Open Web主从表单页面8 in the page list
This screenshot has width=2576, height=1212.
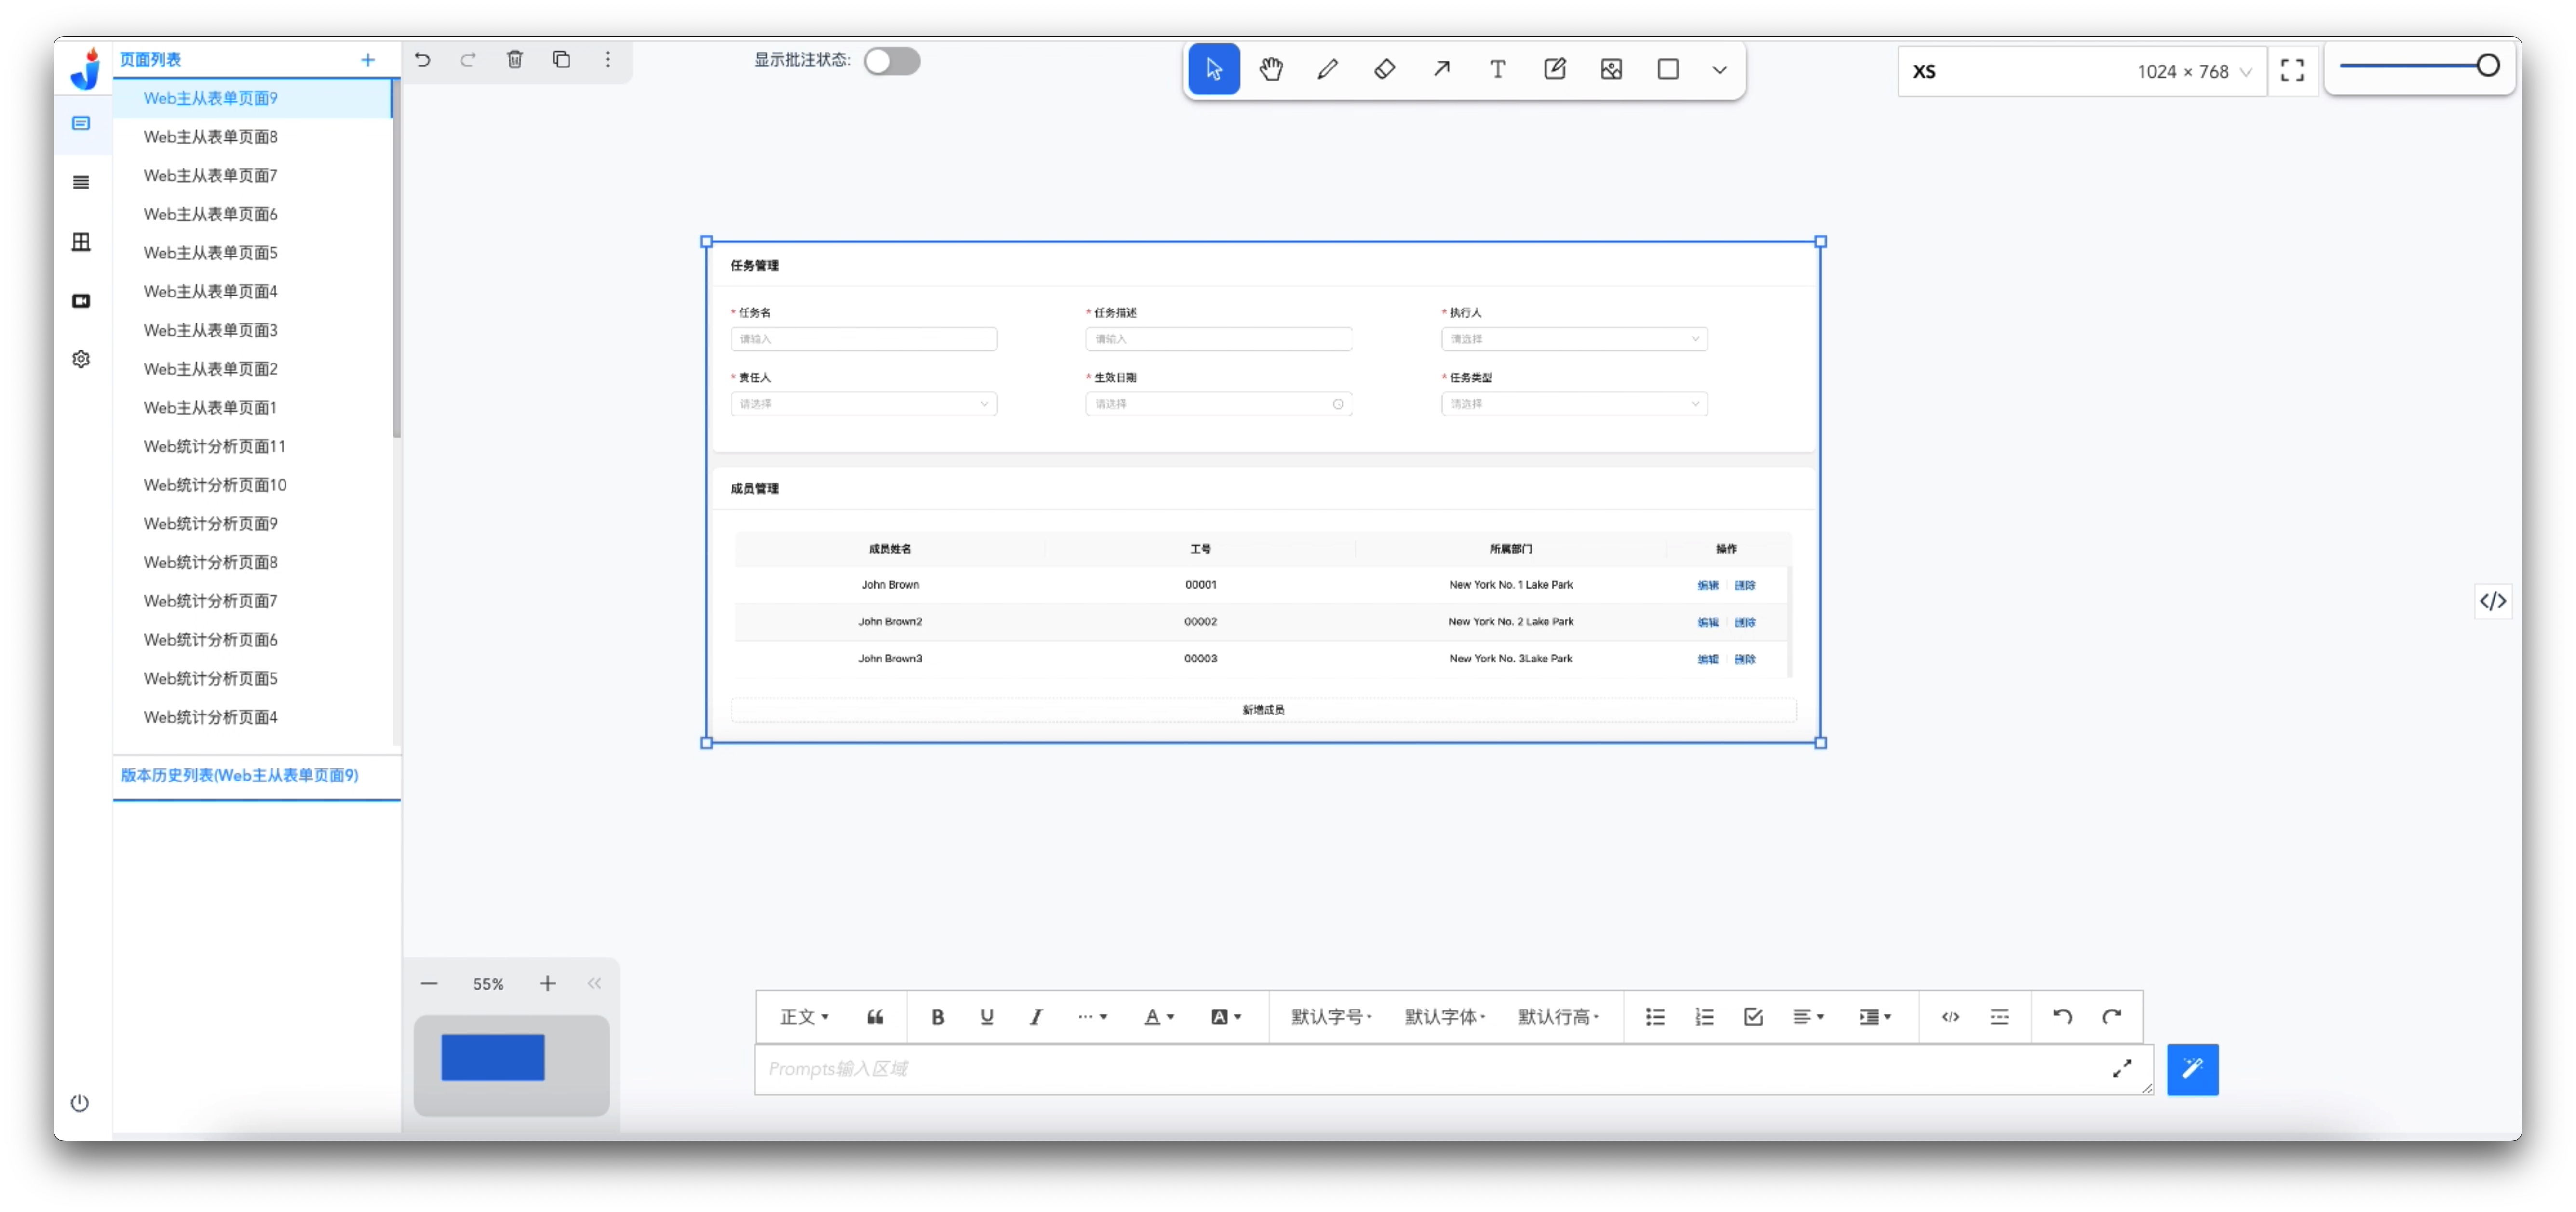pyautogui.click(x=210, y=137)
